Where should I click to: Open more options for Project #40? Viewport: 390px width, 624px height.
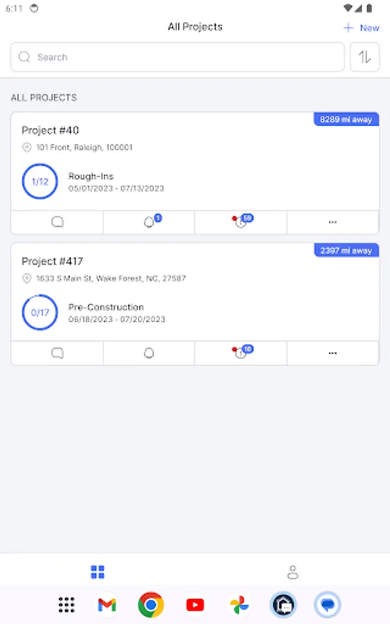[333, 222]
